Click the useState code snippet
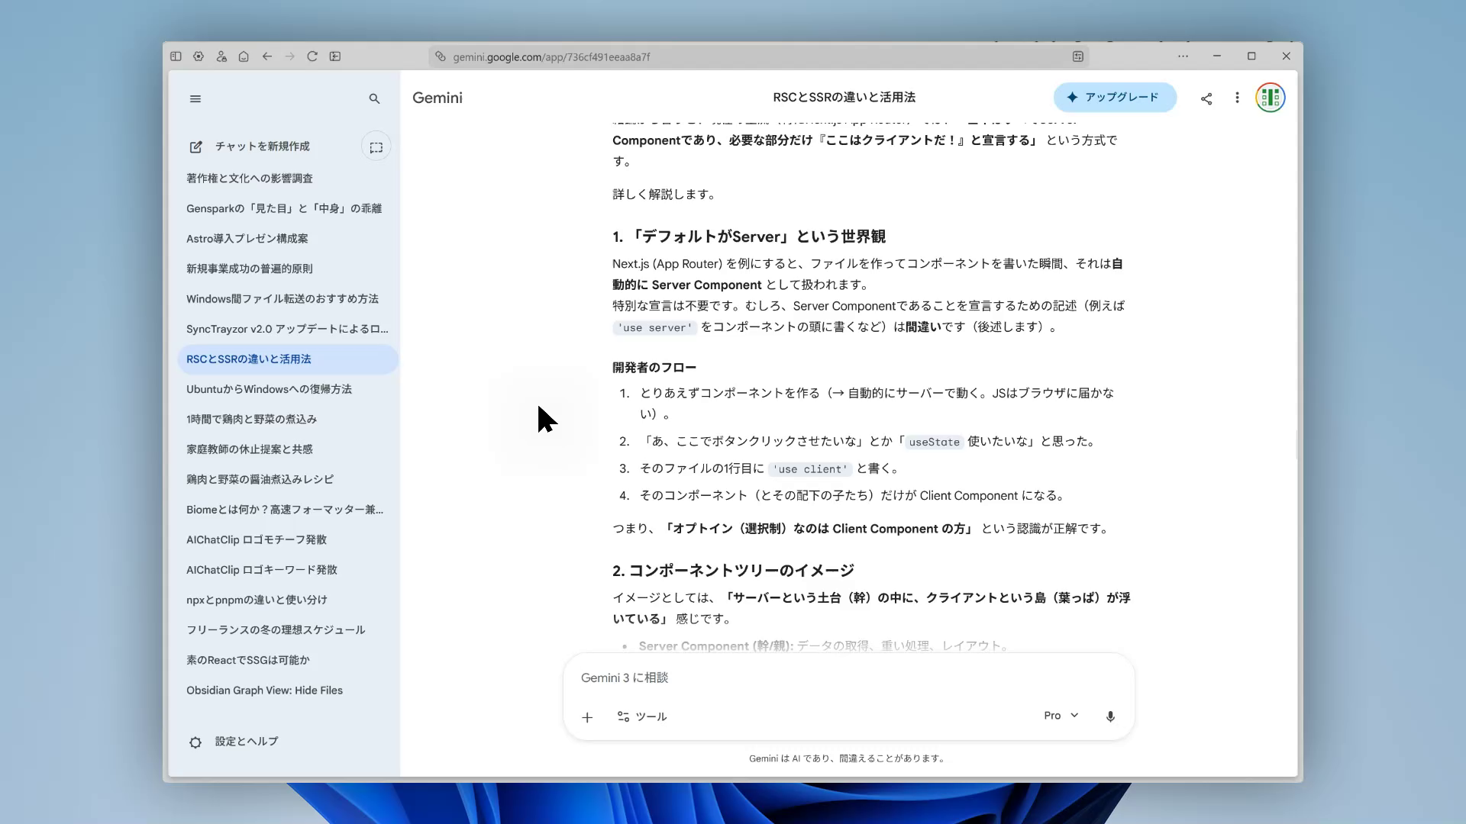This screenshot has width=1466, height=824. (934, 442)
